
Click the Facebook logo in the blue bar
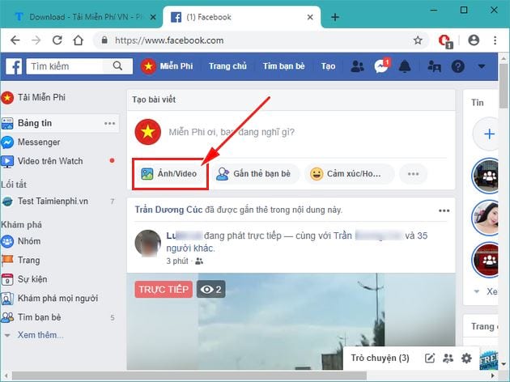tap(14, 66)
